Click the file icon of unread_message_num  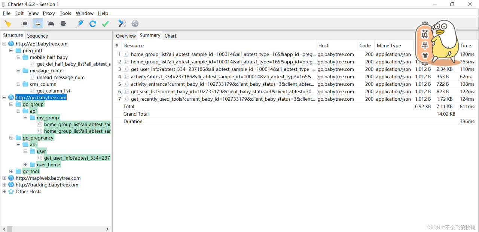[x=33, y=77]
